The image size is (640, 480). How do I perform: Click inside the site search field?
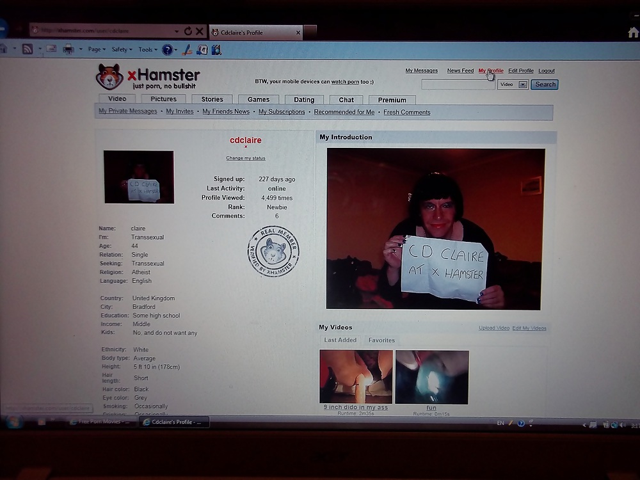pyautogui.click(x=457, y=84)
